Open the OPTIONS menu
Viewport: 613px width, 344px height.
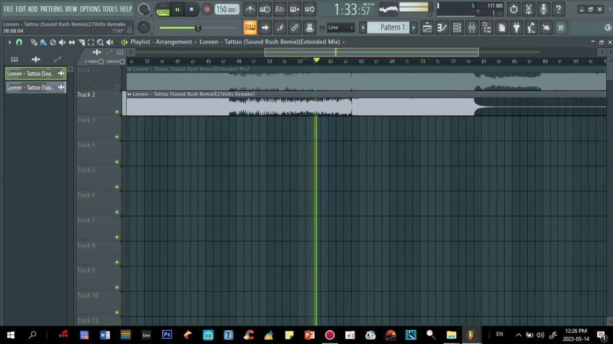90,9
